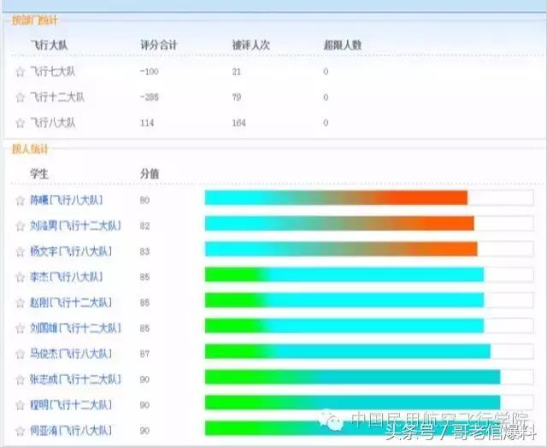Select the 评分合计 column header

(159, 45)
